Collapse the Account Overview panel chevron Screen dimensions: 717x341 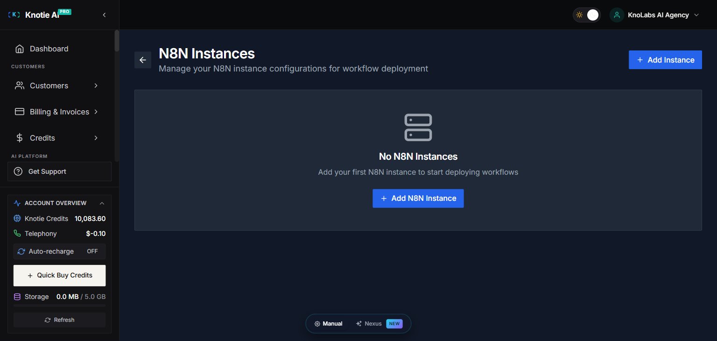coord(102,203)
